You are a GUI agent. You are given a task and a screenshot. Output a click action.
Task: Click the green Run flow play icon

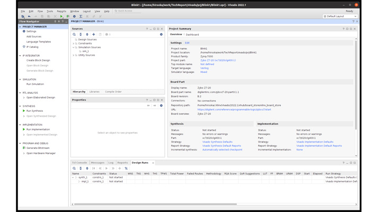[x=61, y=16]
